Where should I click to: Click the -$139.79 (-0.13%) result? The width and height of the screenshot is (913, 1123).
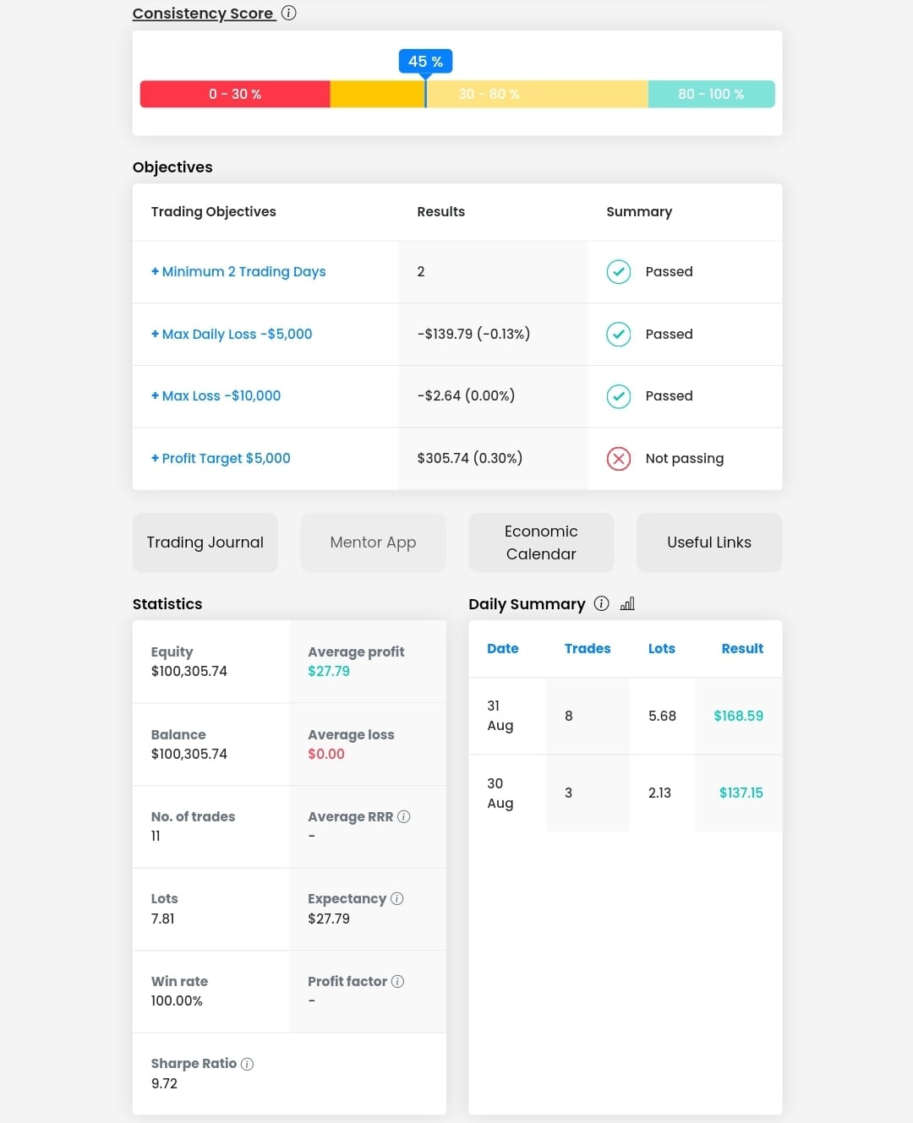coord(473,334)
